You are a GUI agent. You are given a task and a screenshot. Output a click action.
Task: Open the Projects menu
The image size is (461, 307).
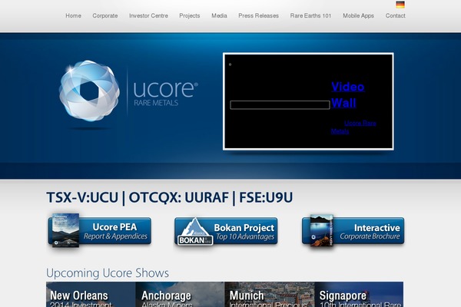(190, 16)
